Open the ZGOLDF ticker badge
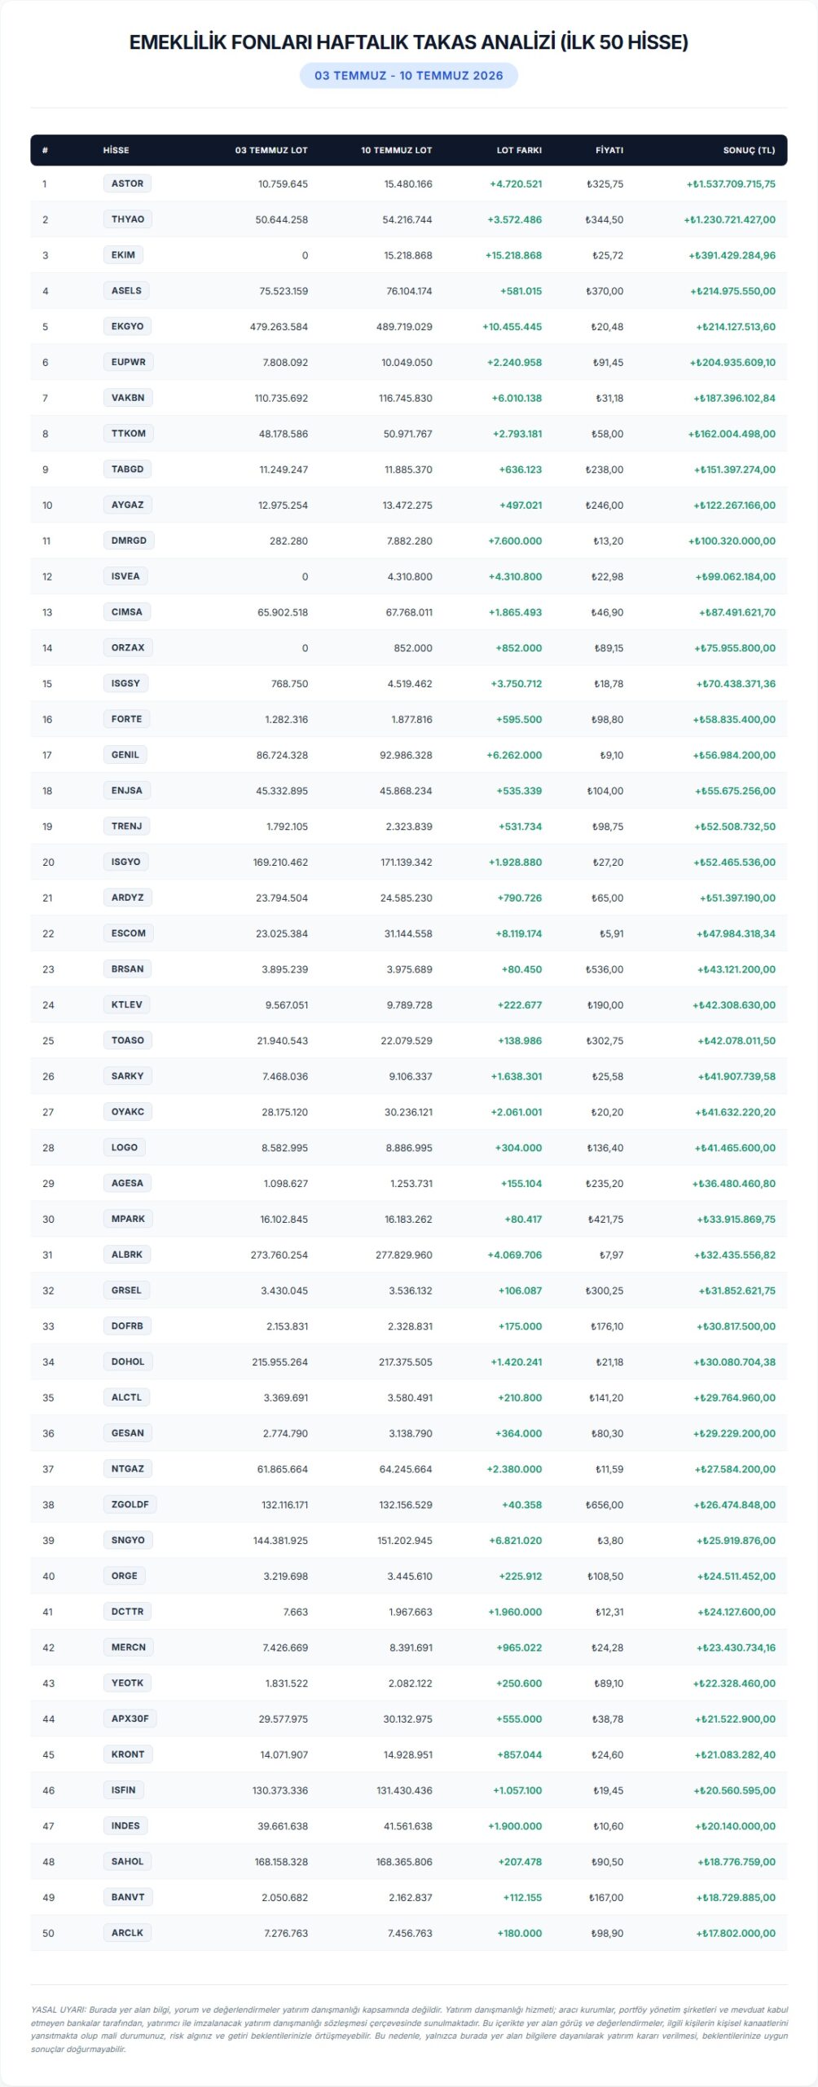The width and height of the screenshot is (818, 2087). coord(130,1504)
